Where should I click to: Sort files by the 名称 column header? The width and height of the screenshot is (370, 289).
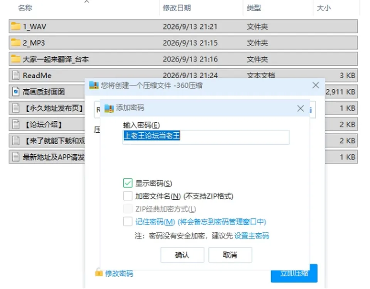coord(25,8)
